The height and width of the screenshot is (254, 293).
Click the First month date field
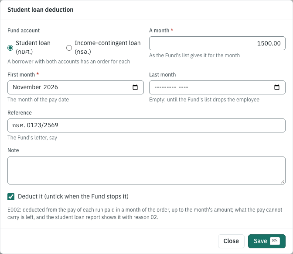(75, 87)
